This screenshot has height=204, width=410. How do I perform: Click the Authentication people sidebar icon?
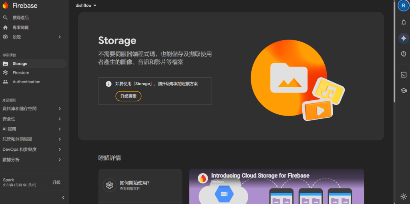pyautogui.click(x=5, y=82)
